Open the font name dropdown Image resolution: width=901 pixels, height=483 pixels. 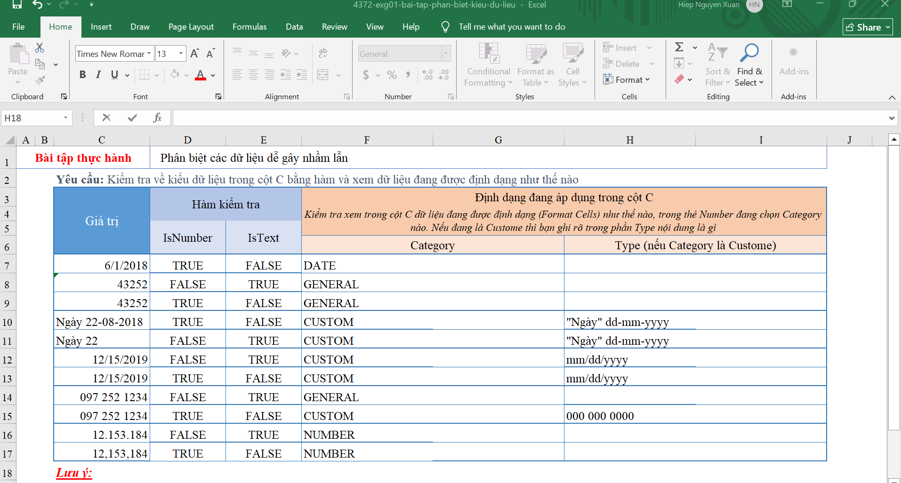149,54
